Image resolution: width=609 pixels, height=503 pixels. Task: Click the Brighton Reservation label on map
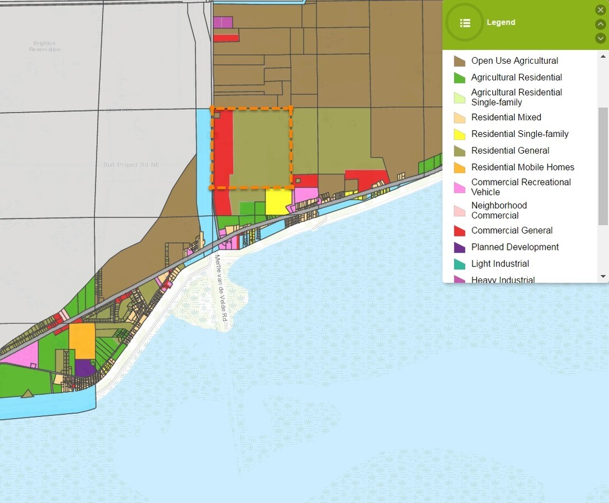[x=45, y=46]
